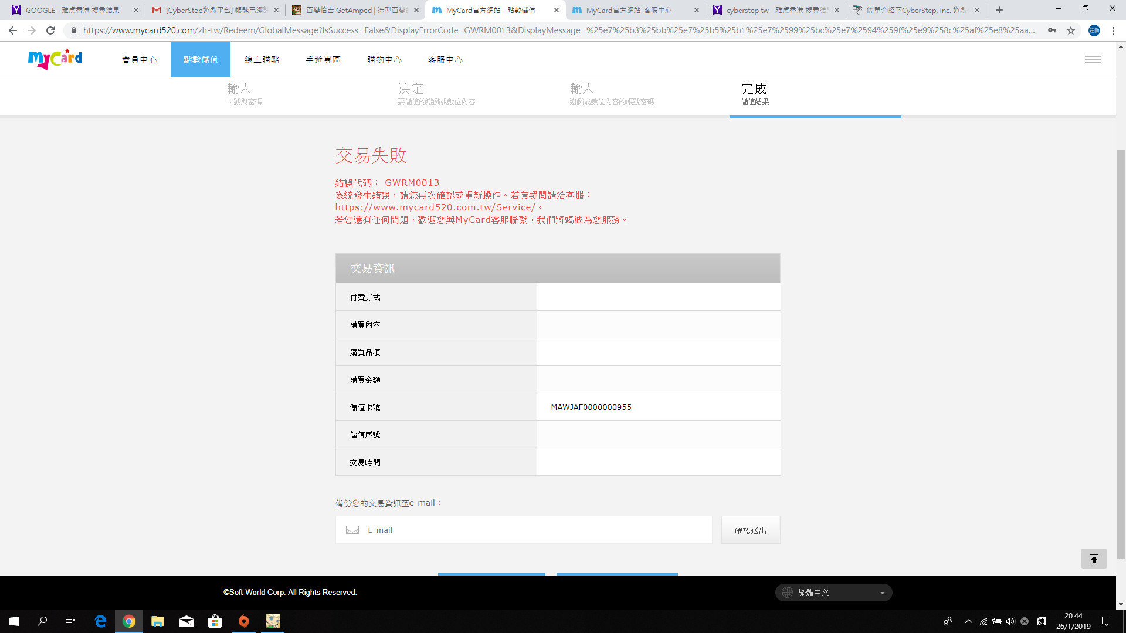Open a new browser tab
The height and width of the screenshot is (633, 1126).
999,10
